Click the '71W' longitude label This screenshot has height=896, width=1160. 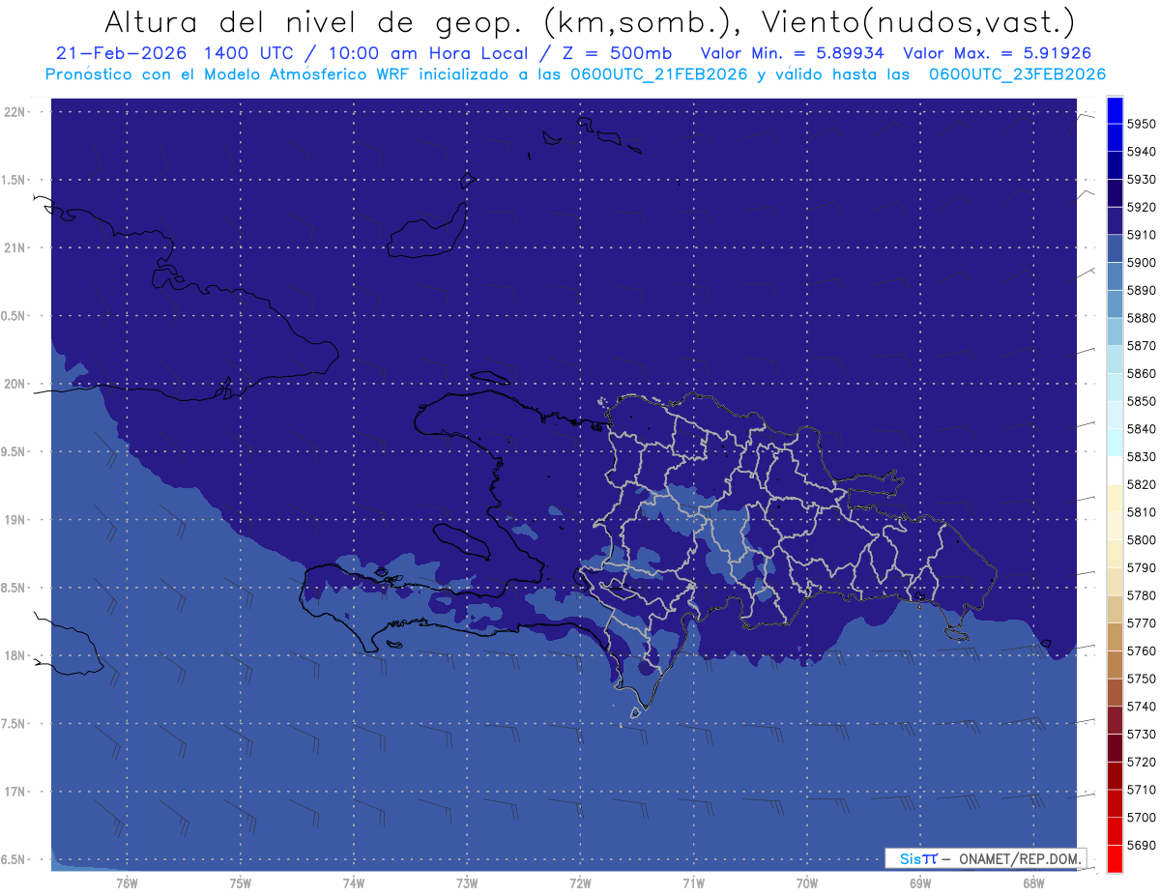pyautogui.click(x=693, y=883)
